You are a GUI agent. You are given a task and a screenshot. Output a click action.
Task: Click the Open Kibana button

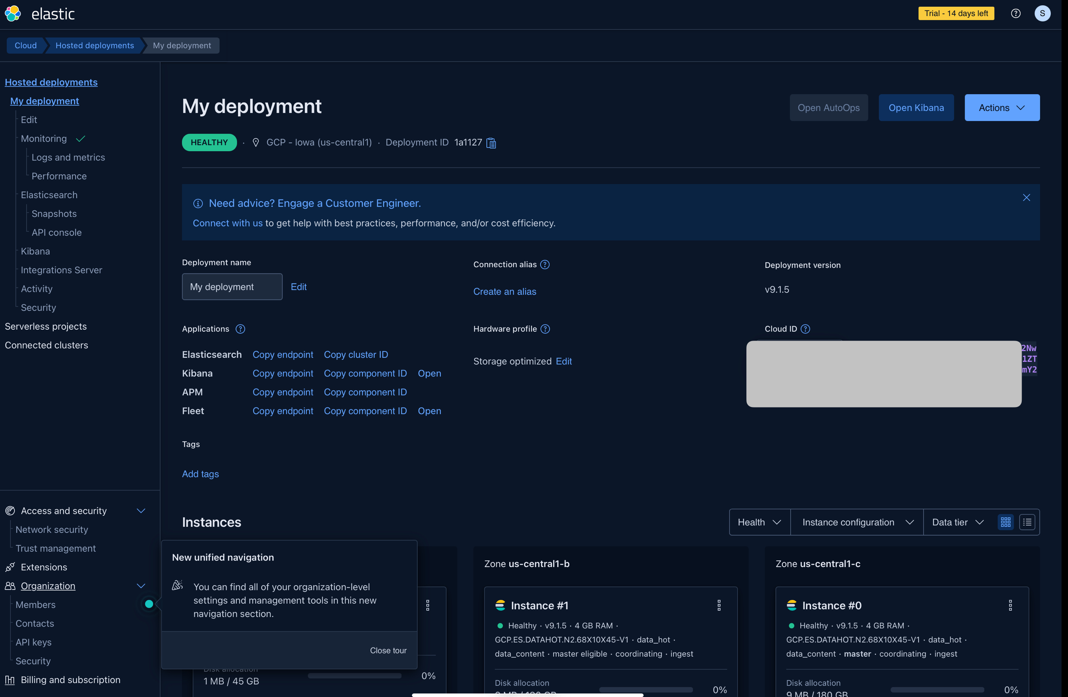pyautogui.click(x=916, y=107)
